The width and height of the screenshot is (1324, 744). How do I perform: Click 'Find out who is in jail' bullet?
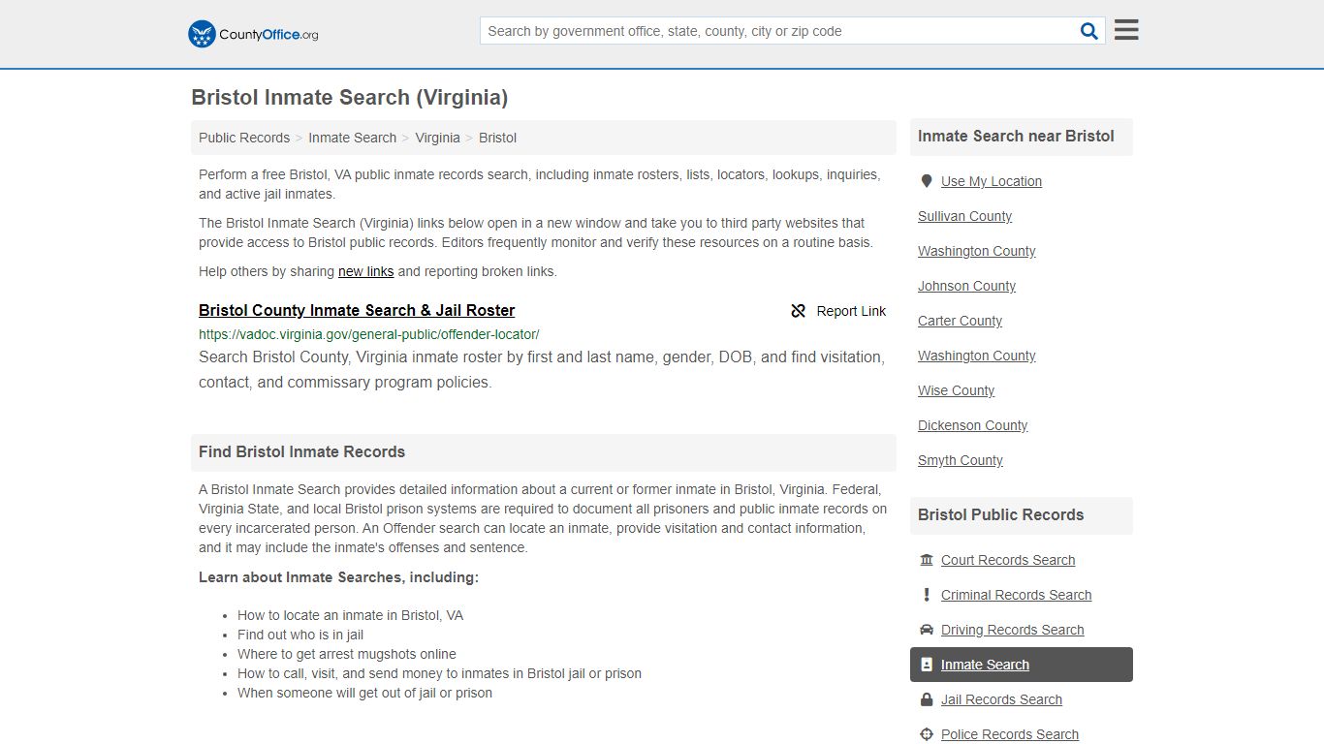pos(300,635)
